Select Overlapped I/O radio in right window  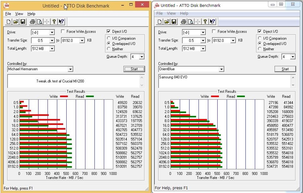(260, 43)
